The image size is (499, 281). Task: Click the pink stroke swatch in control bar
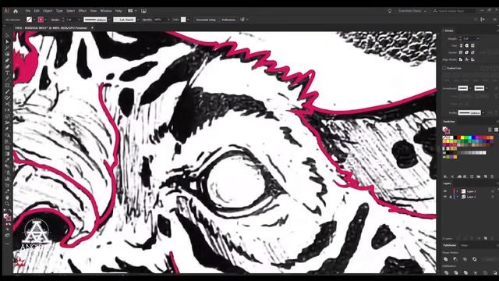pos(41,20)
